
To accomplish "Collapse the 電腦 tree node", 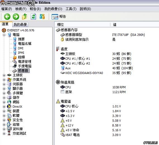I will pos(4,35).
